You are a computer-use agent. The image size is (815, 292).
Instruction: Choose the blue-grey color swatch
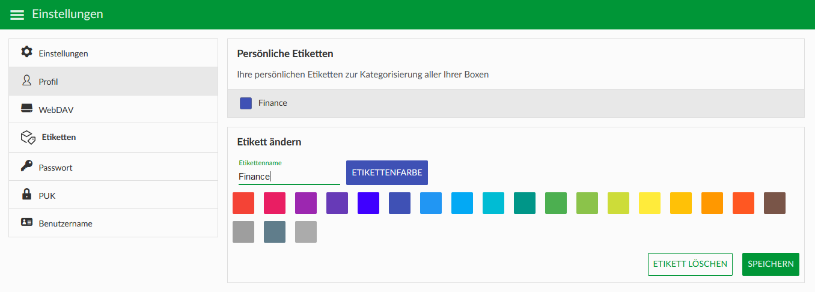pyautogui.click(x=275, y=232)
